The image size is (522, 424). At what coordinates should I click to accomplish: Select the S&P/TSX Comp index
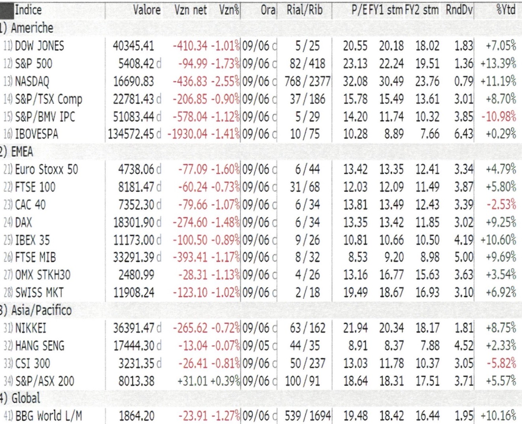(x=48, y=99)
